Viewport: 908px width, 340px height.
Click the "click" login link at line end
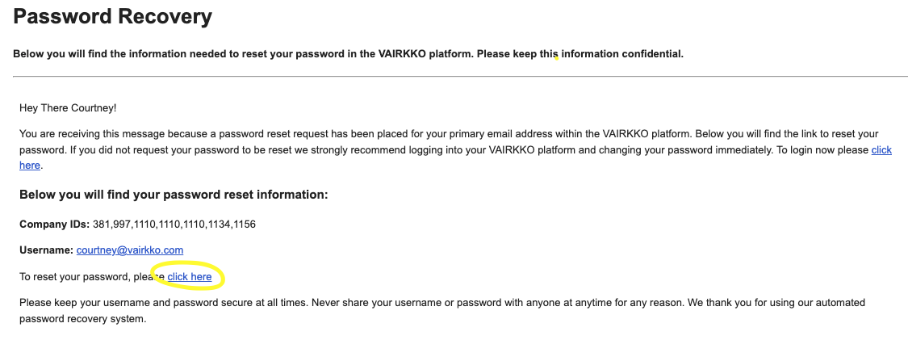(881, 150)
